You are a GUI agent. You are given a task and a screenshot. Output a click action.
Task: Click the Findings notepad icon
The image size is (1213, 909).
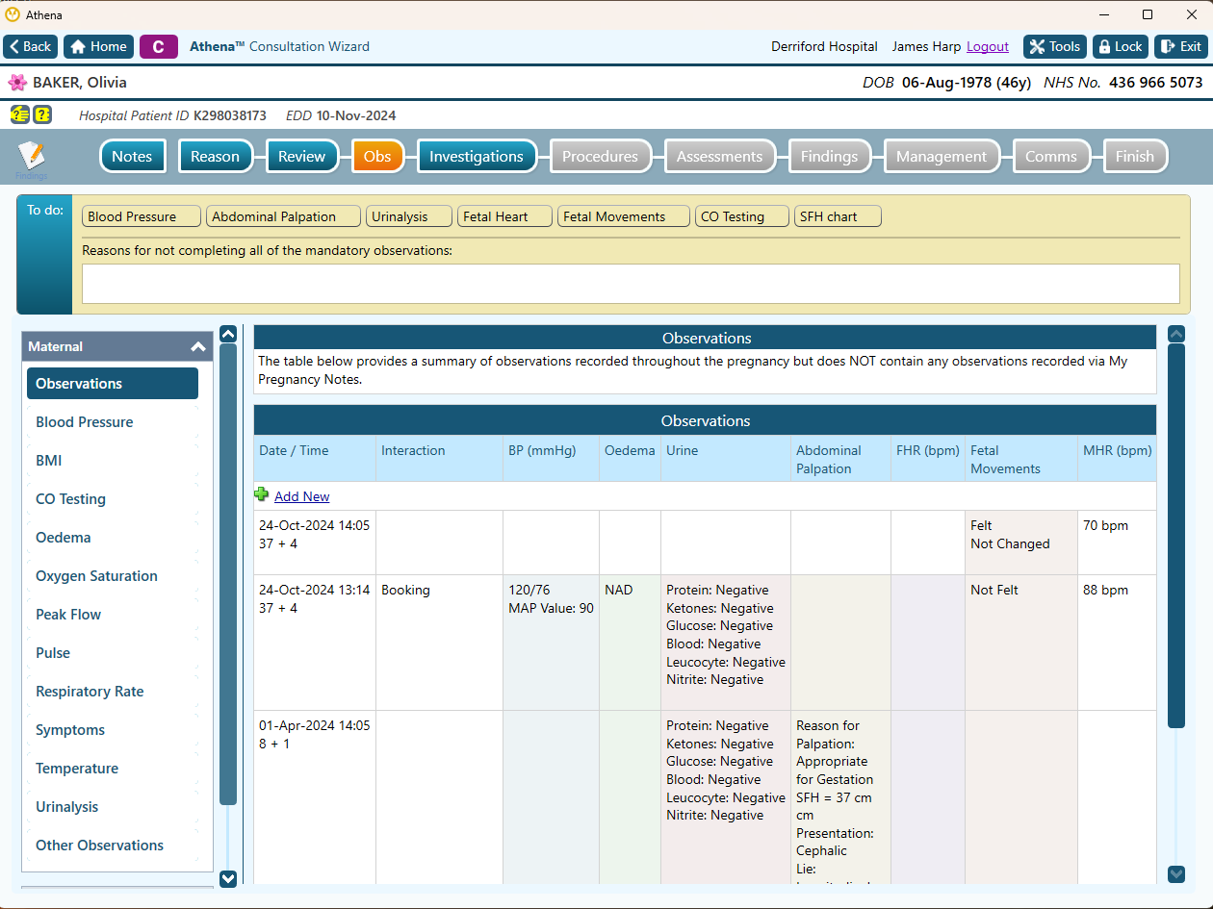coord(31,158)
